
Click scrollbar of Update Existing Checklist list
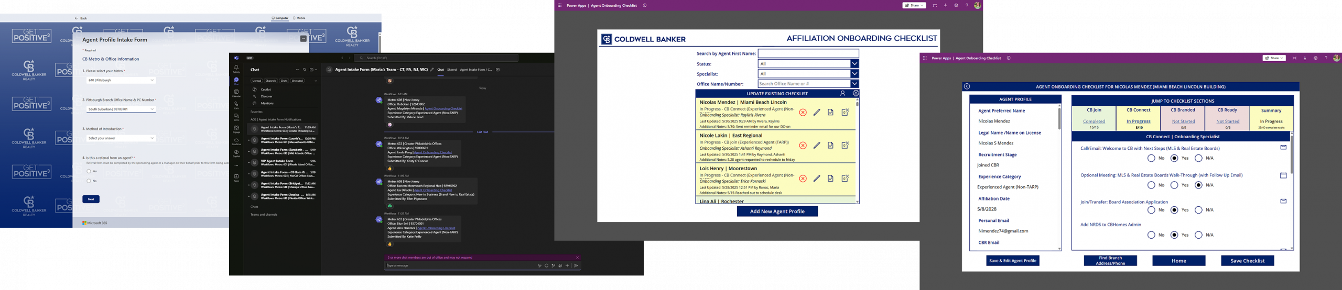tap(857, 104)
